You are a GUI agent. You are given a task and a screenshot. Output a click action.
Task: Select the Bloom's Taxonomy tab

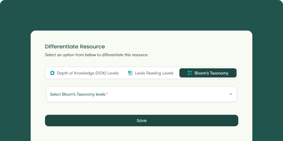point(208,73)
